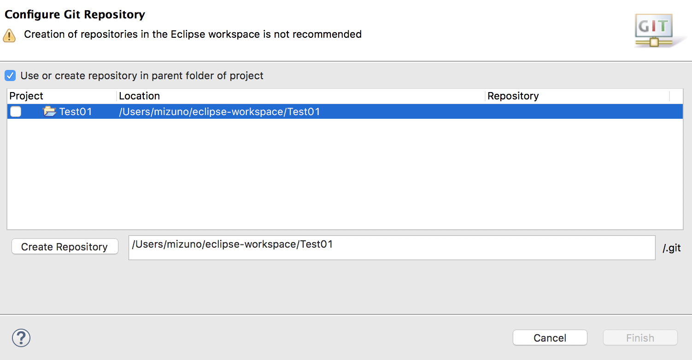
Task: Click the Repository column header
Action: pos(513,96)
